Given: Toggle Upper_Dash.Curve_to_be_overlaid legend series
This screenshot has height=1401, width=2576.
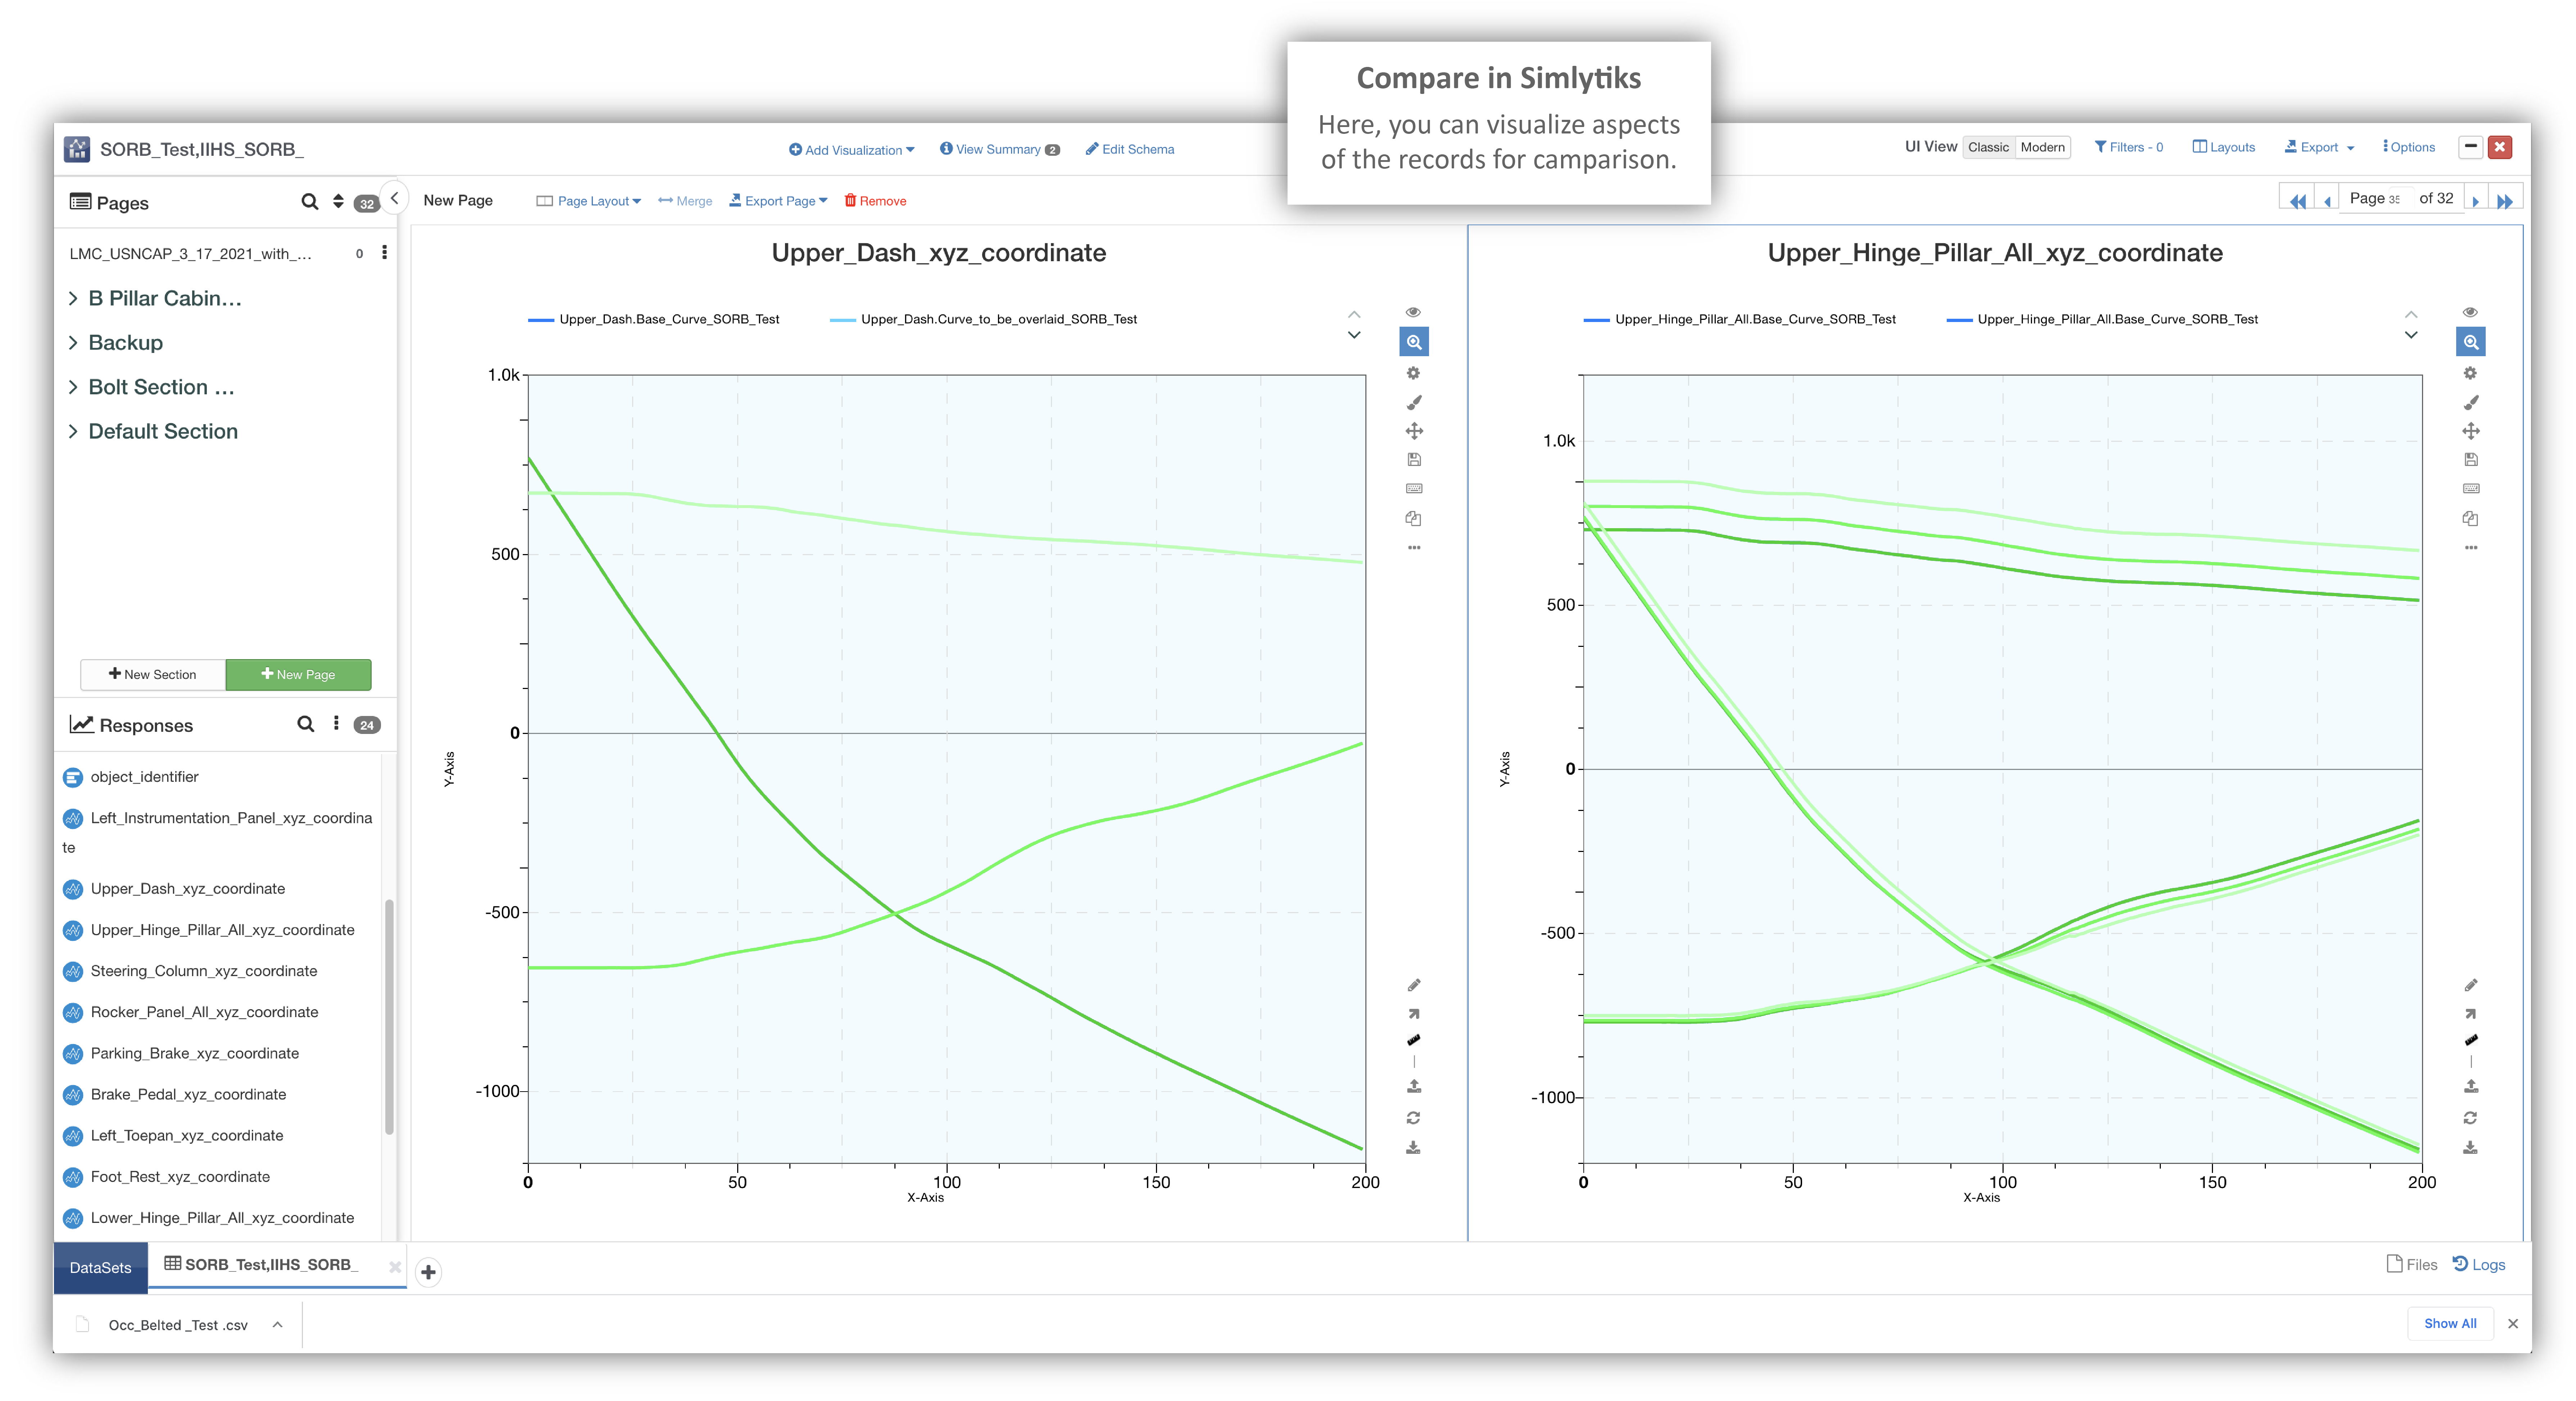Looking at the screenshot, I should pos(984,319).
